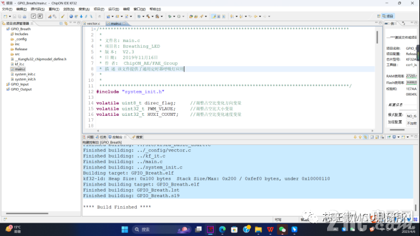
Task: Switch to the 任务 tasks tab
Action: click(x=101, y=137)
